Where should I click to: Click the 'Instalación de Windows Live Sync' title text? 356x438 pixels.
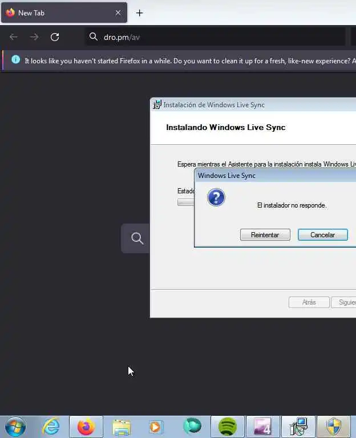(214, 105)
